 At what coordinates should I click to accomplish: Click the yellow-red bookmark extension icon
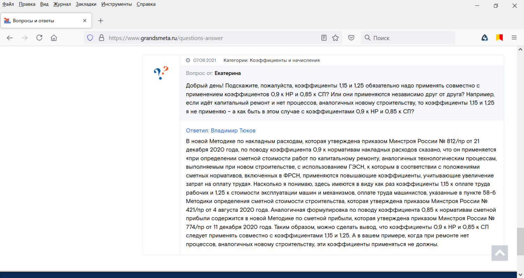click(499, 38)
